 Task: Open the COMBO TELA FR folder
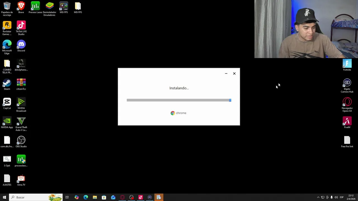coord(7,66)
